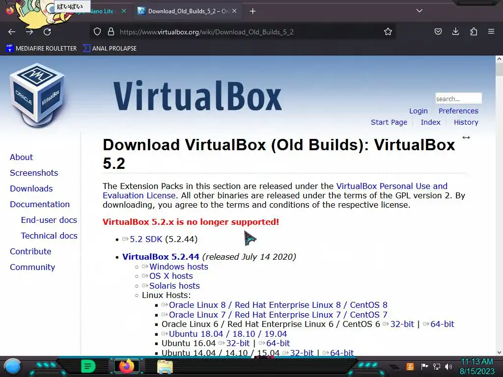The height and width of the screenshot is (377, 503).
Task: Open the Pocket save icon
Action: 438,31
